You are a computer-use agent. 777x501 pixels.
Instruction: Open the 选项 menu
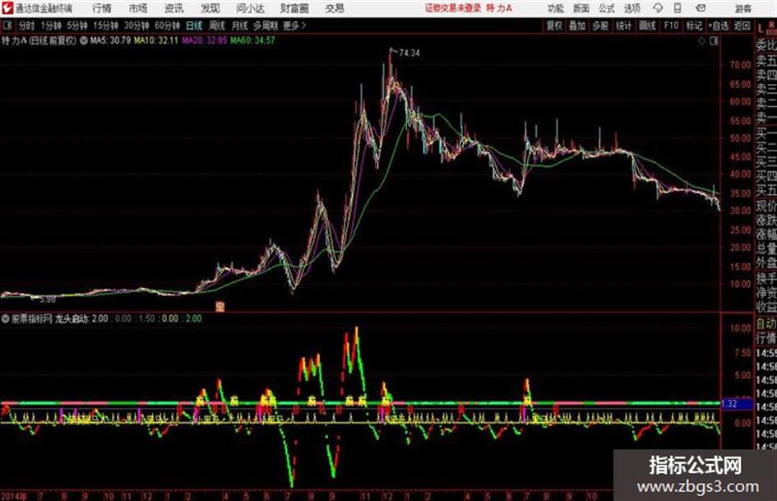pos(631,8)
